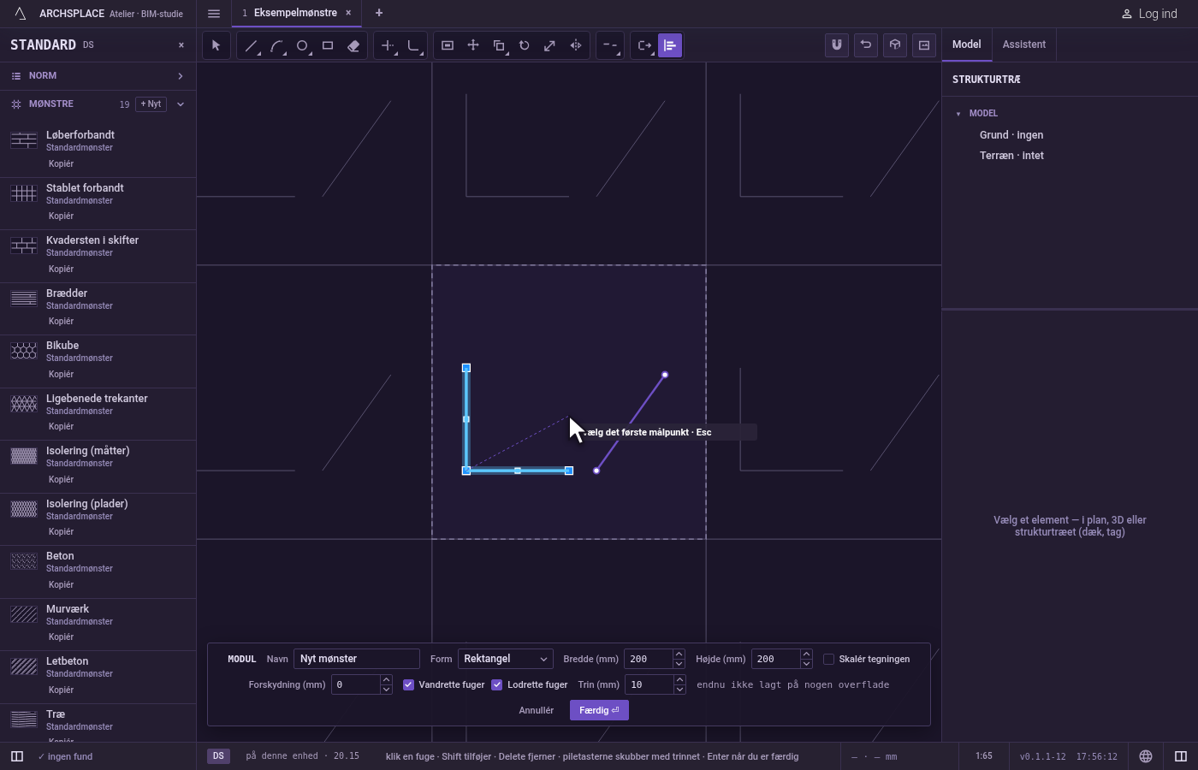Click the Annullér button

537,710
